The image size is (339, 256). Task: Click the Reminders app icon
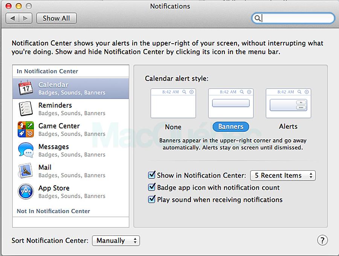click(25, 109)
